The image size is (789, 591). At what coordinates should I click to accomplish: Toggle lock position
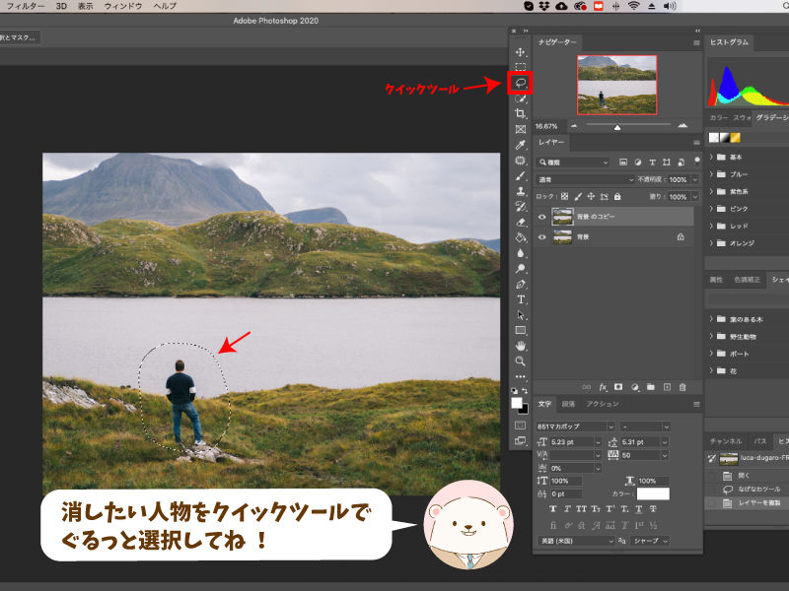click(x=591, y=196)
